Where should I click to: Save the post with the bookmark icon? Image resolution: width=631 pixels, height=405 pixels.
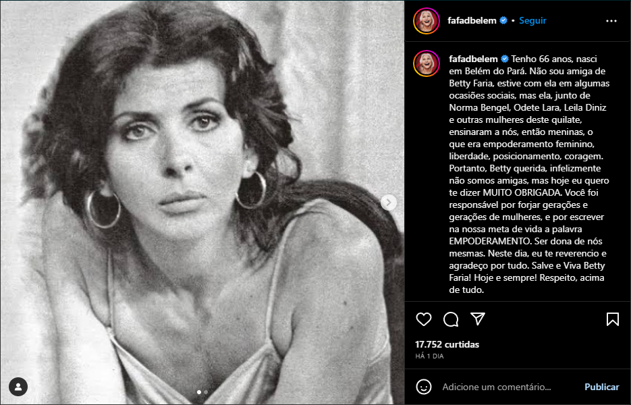point(612,319)
